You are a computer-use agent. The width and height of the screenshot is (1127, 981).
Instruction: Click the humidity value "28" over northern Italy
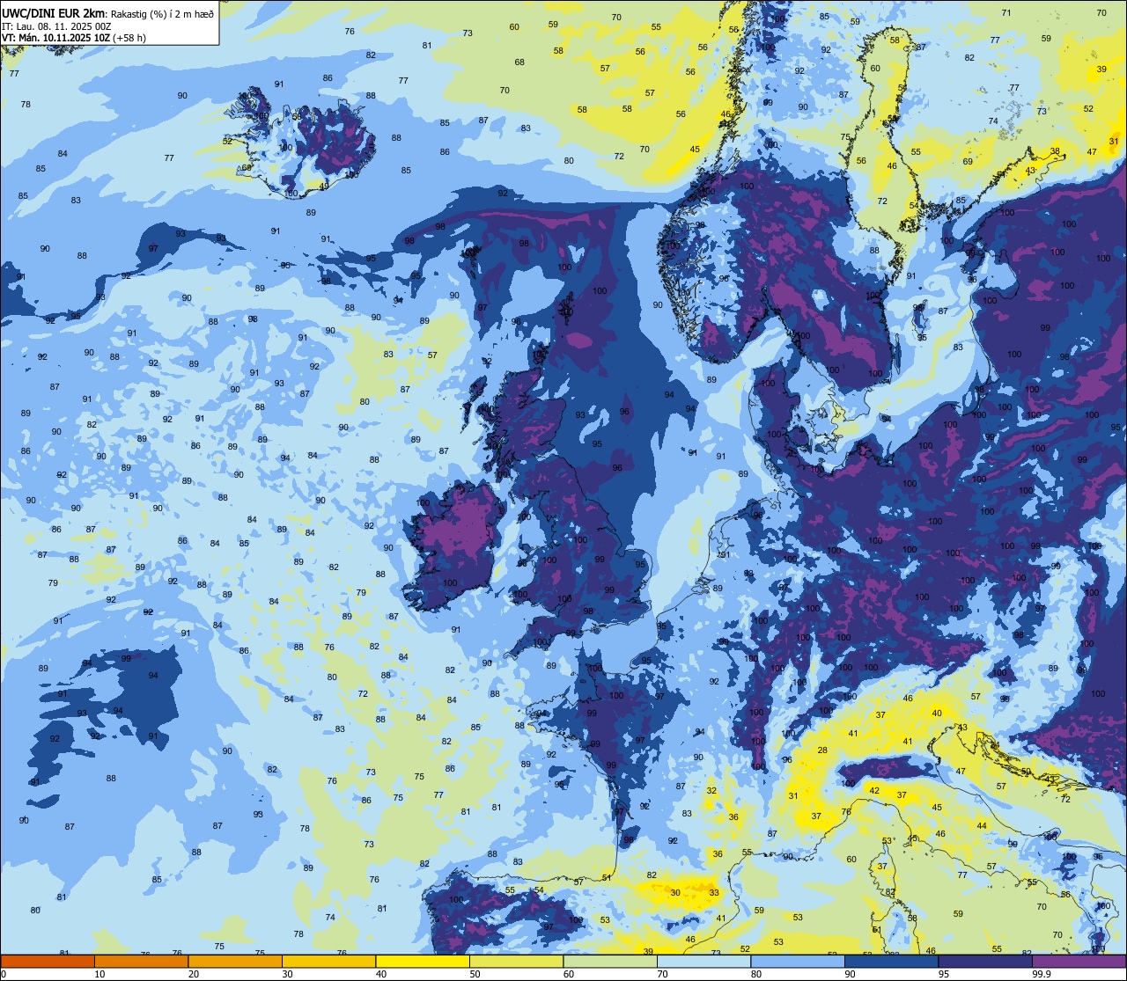822,750
